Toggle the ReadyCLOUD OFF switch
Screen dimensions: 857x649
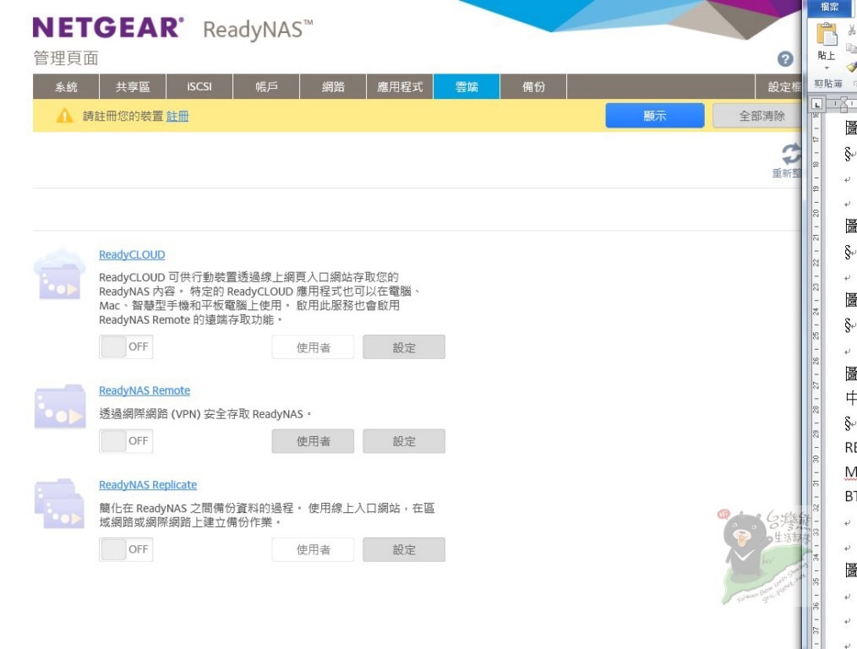pyautogui.click(x=126, y=347)
